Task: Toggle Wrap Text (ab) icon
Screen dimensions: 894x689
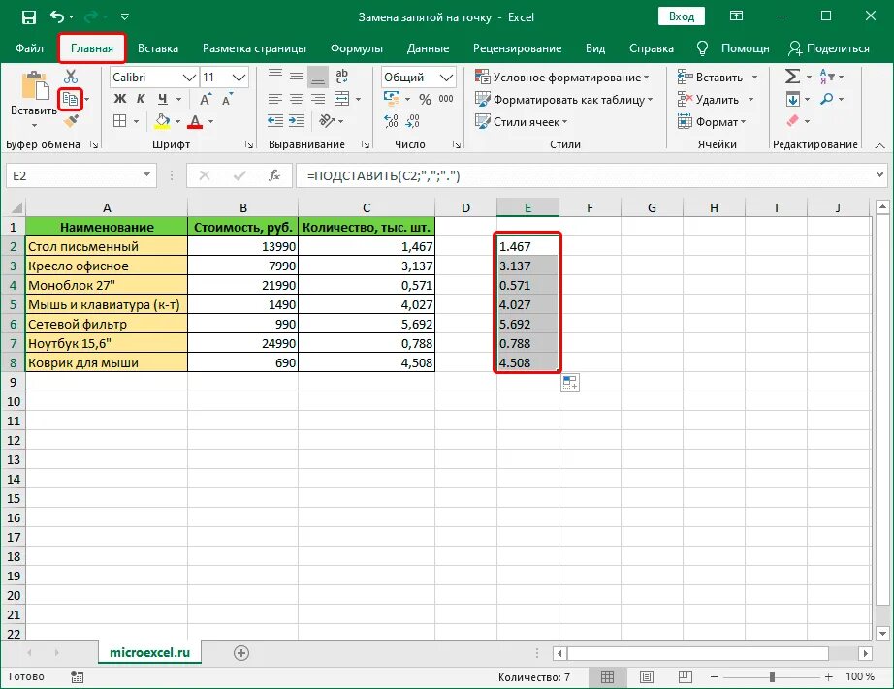Action: click(x=341, y=76)
